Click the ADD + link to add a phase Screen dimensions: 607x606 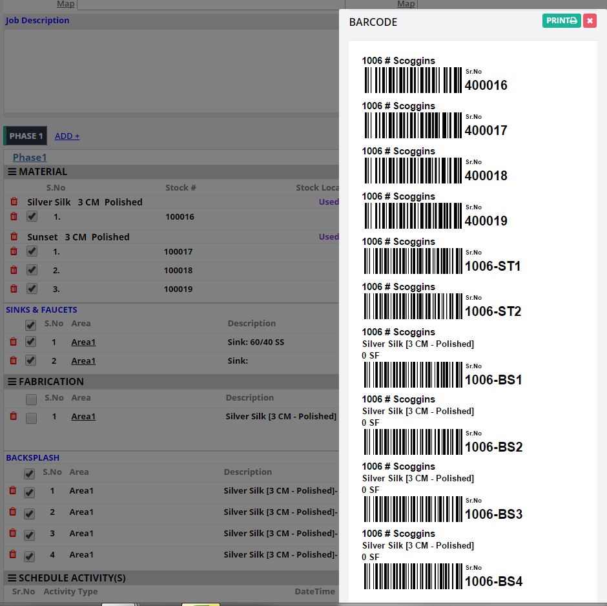point(67,136)
